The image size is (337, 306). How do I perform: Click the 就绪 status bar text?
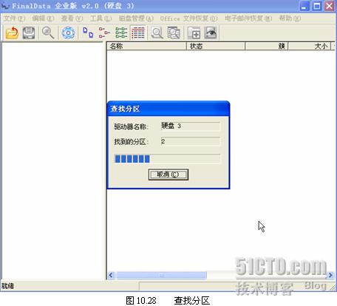[8, 286]
